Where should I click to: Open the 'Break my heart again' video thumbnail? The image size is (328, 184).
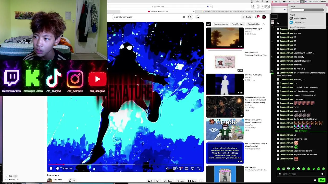tap(225, 38)
